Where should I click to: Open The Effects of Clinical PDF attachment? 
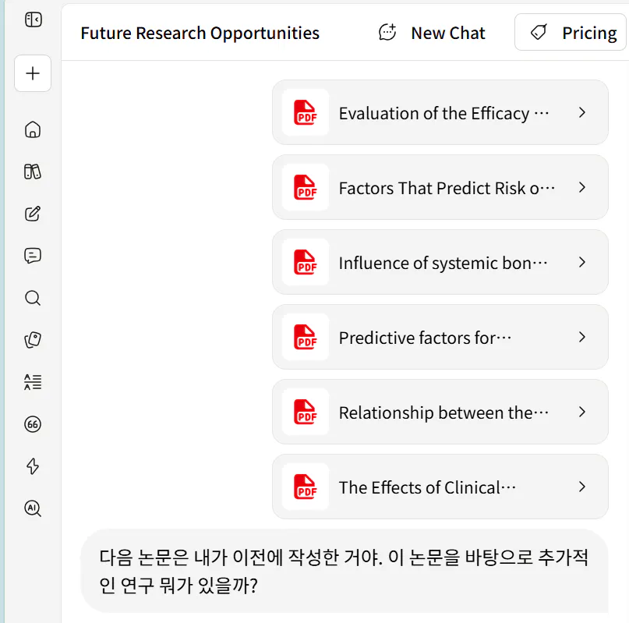pyautogui.click(x=440, y=487)
